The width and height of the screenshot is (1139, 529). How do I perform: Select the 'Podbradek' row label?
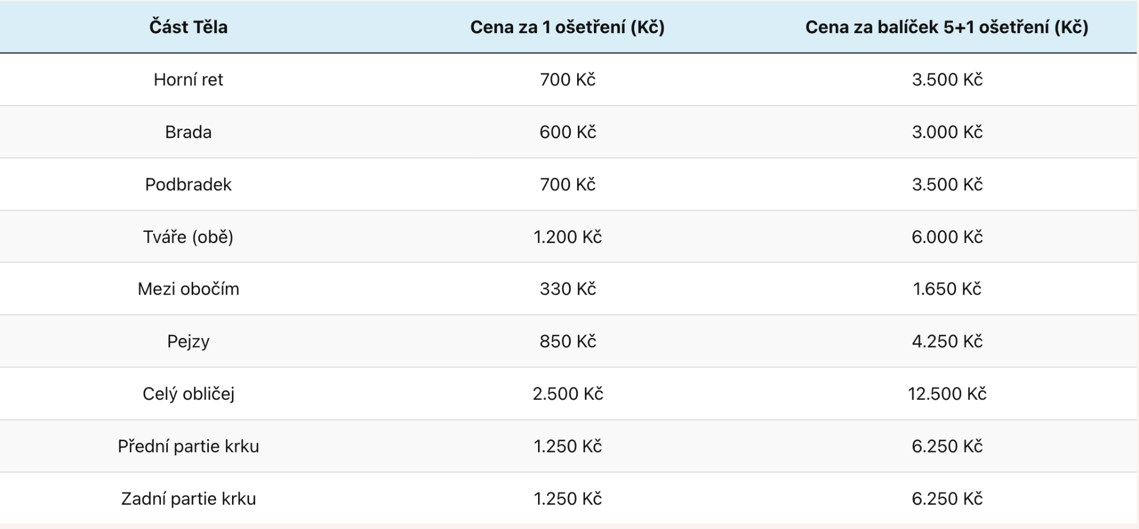[x=188, y=184]
